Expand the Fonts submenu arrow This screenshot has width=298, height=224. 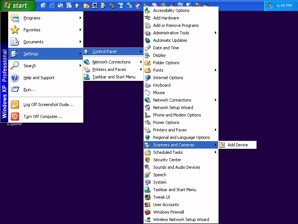tap(216, 70)
